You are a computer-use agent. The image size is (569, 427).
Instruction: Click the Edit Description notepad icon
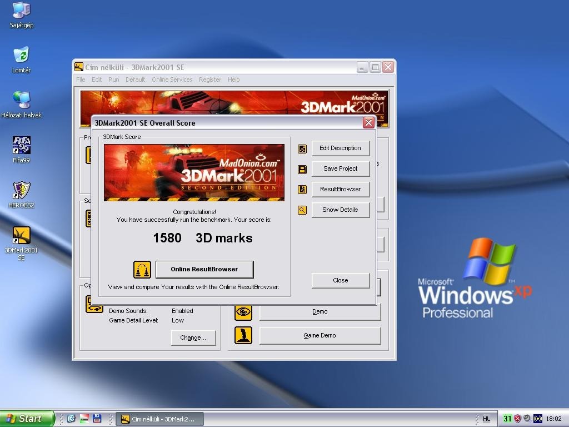(302, 149)
